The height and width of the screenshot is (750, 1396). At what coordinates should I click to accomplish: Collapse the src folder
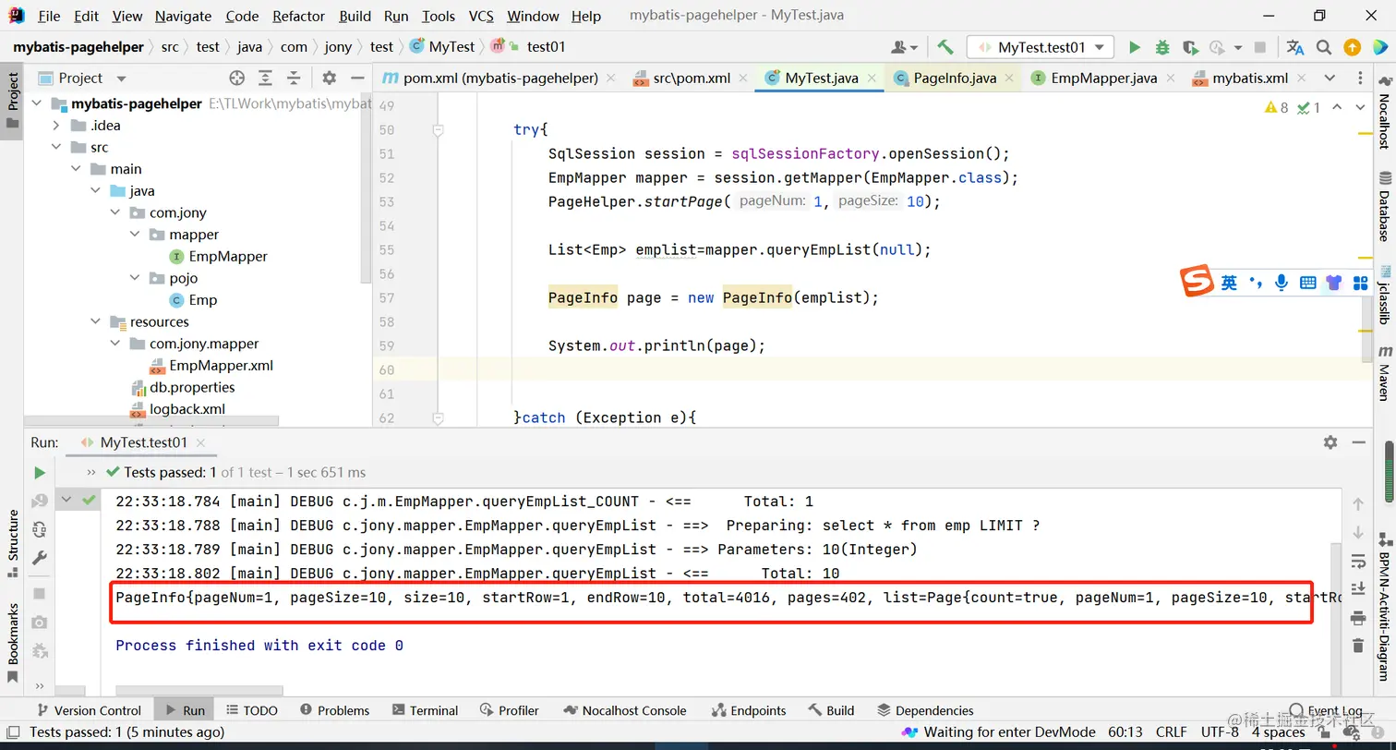(x=56, y=148)
